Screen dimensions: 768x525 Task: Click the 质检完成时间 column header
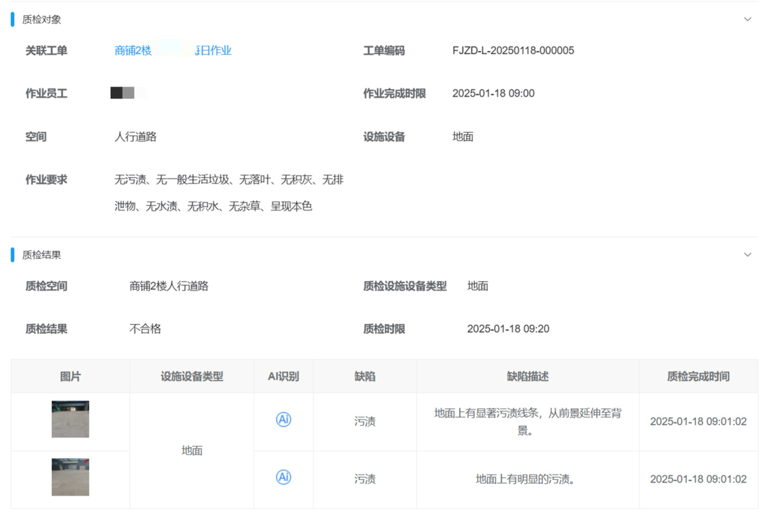(698, 377)
